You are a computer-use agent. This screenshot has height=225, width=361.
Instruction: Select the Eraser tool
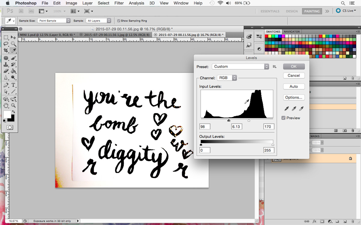point(6,71)
